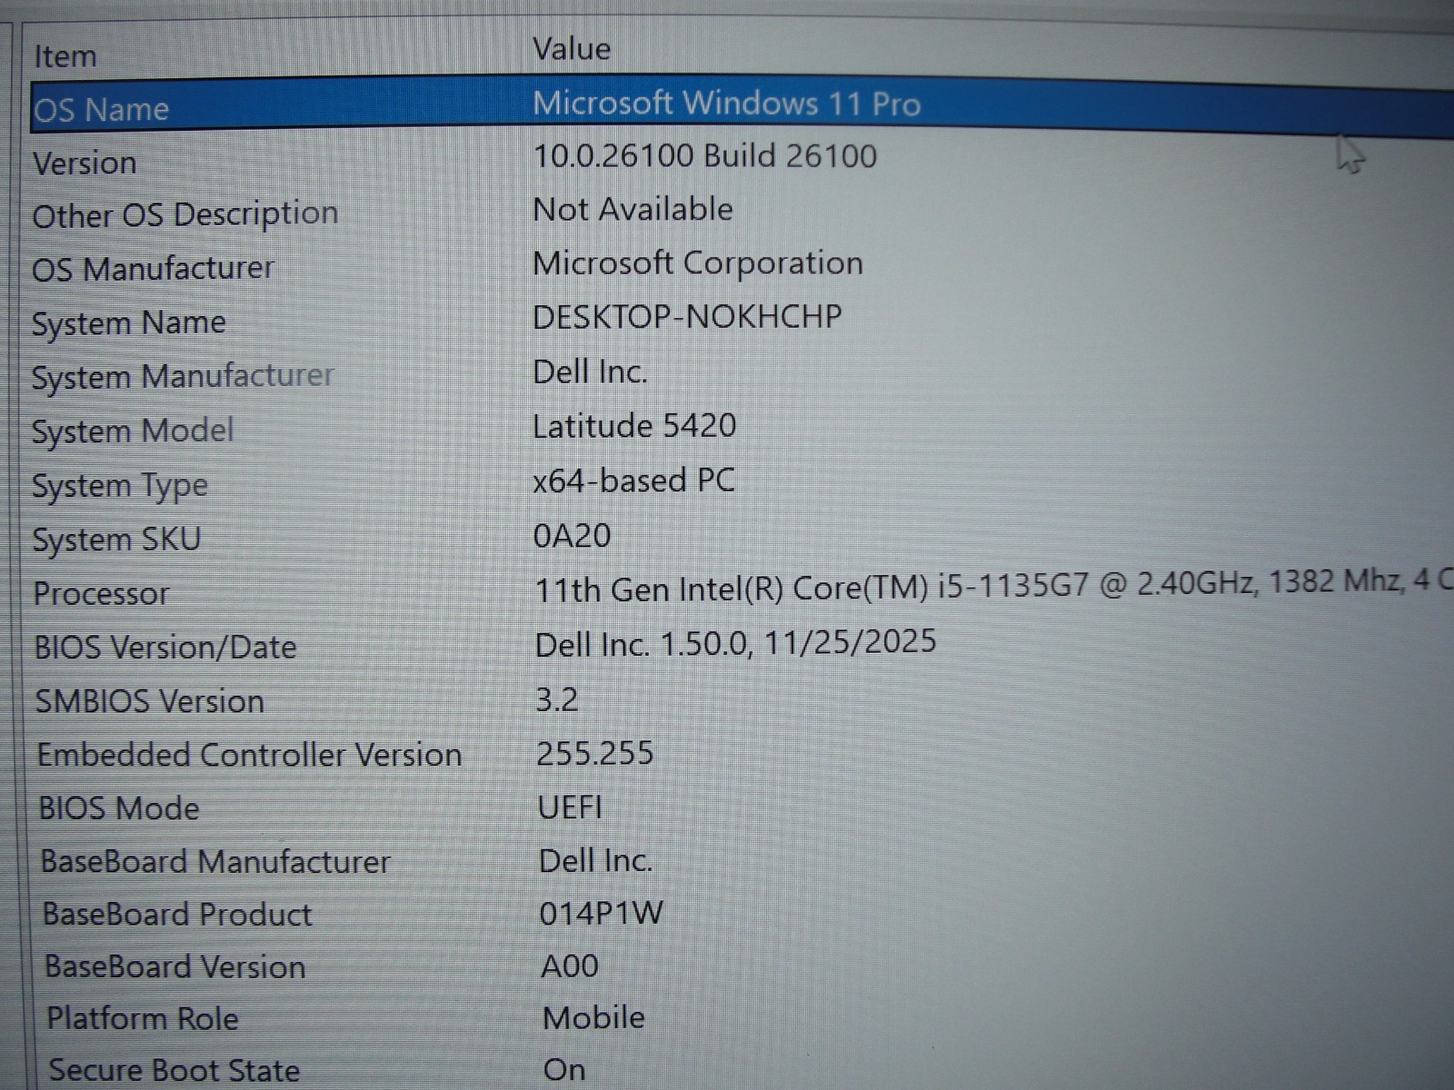This screenshot has width=1454, height=1090.
Task: Click the 0A20 value
Action: click(572, 536)
